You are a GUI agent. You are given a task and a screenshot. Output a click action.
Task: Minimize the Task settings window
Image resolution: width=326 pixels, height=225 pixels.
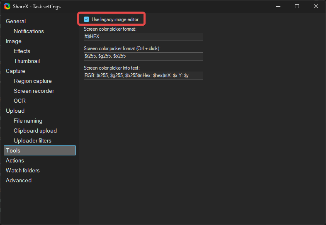click(x=278, y=7)
